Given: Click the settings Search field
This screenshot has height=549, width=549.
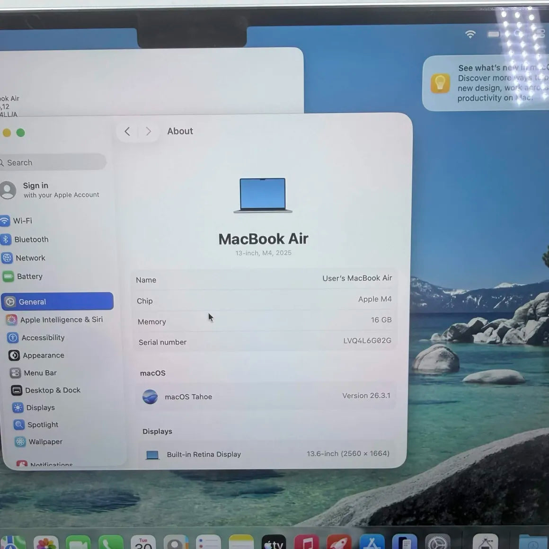Looking at the screenshot, I should click(53, 162).
